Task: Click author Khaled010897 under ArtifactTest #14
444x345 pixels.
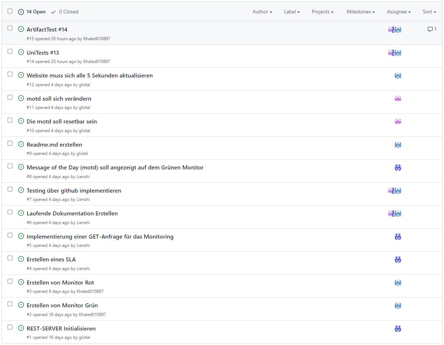Action: (x=97, y=38)
